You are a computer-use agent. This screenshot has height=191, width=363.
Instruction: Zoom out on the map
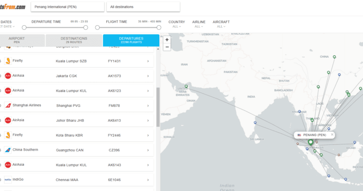coord(167,47)
